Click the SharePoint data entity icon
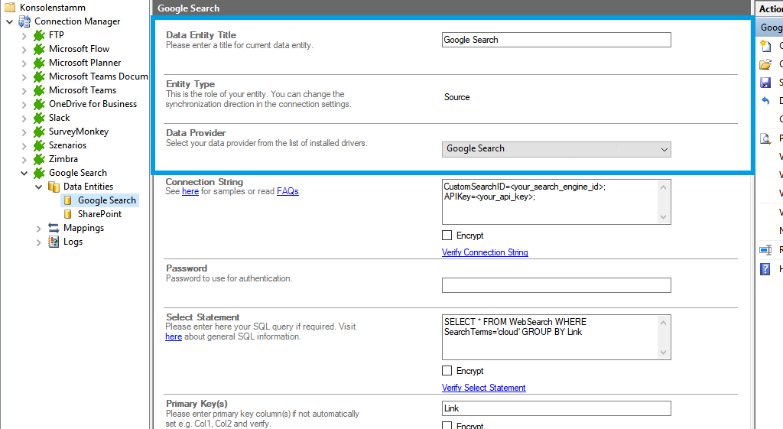This screenshot has width=783, height=429. click(68, 214)
